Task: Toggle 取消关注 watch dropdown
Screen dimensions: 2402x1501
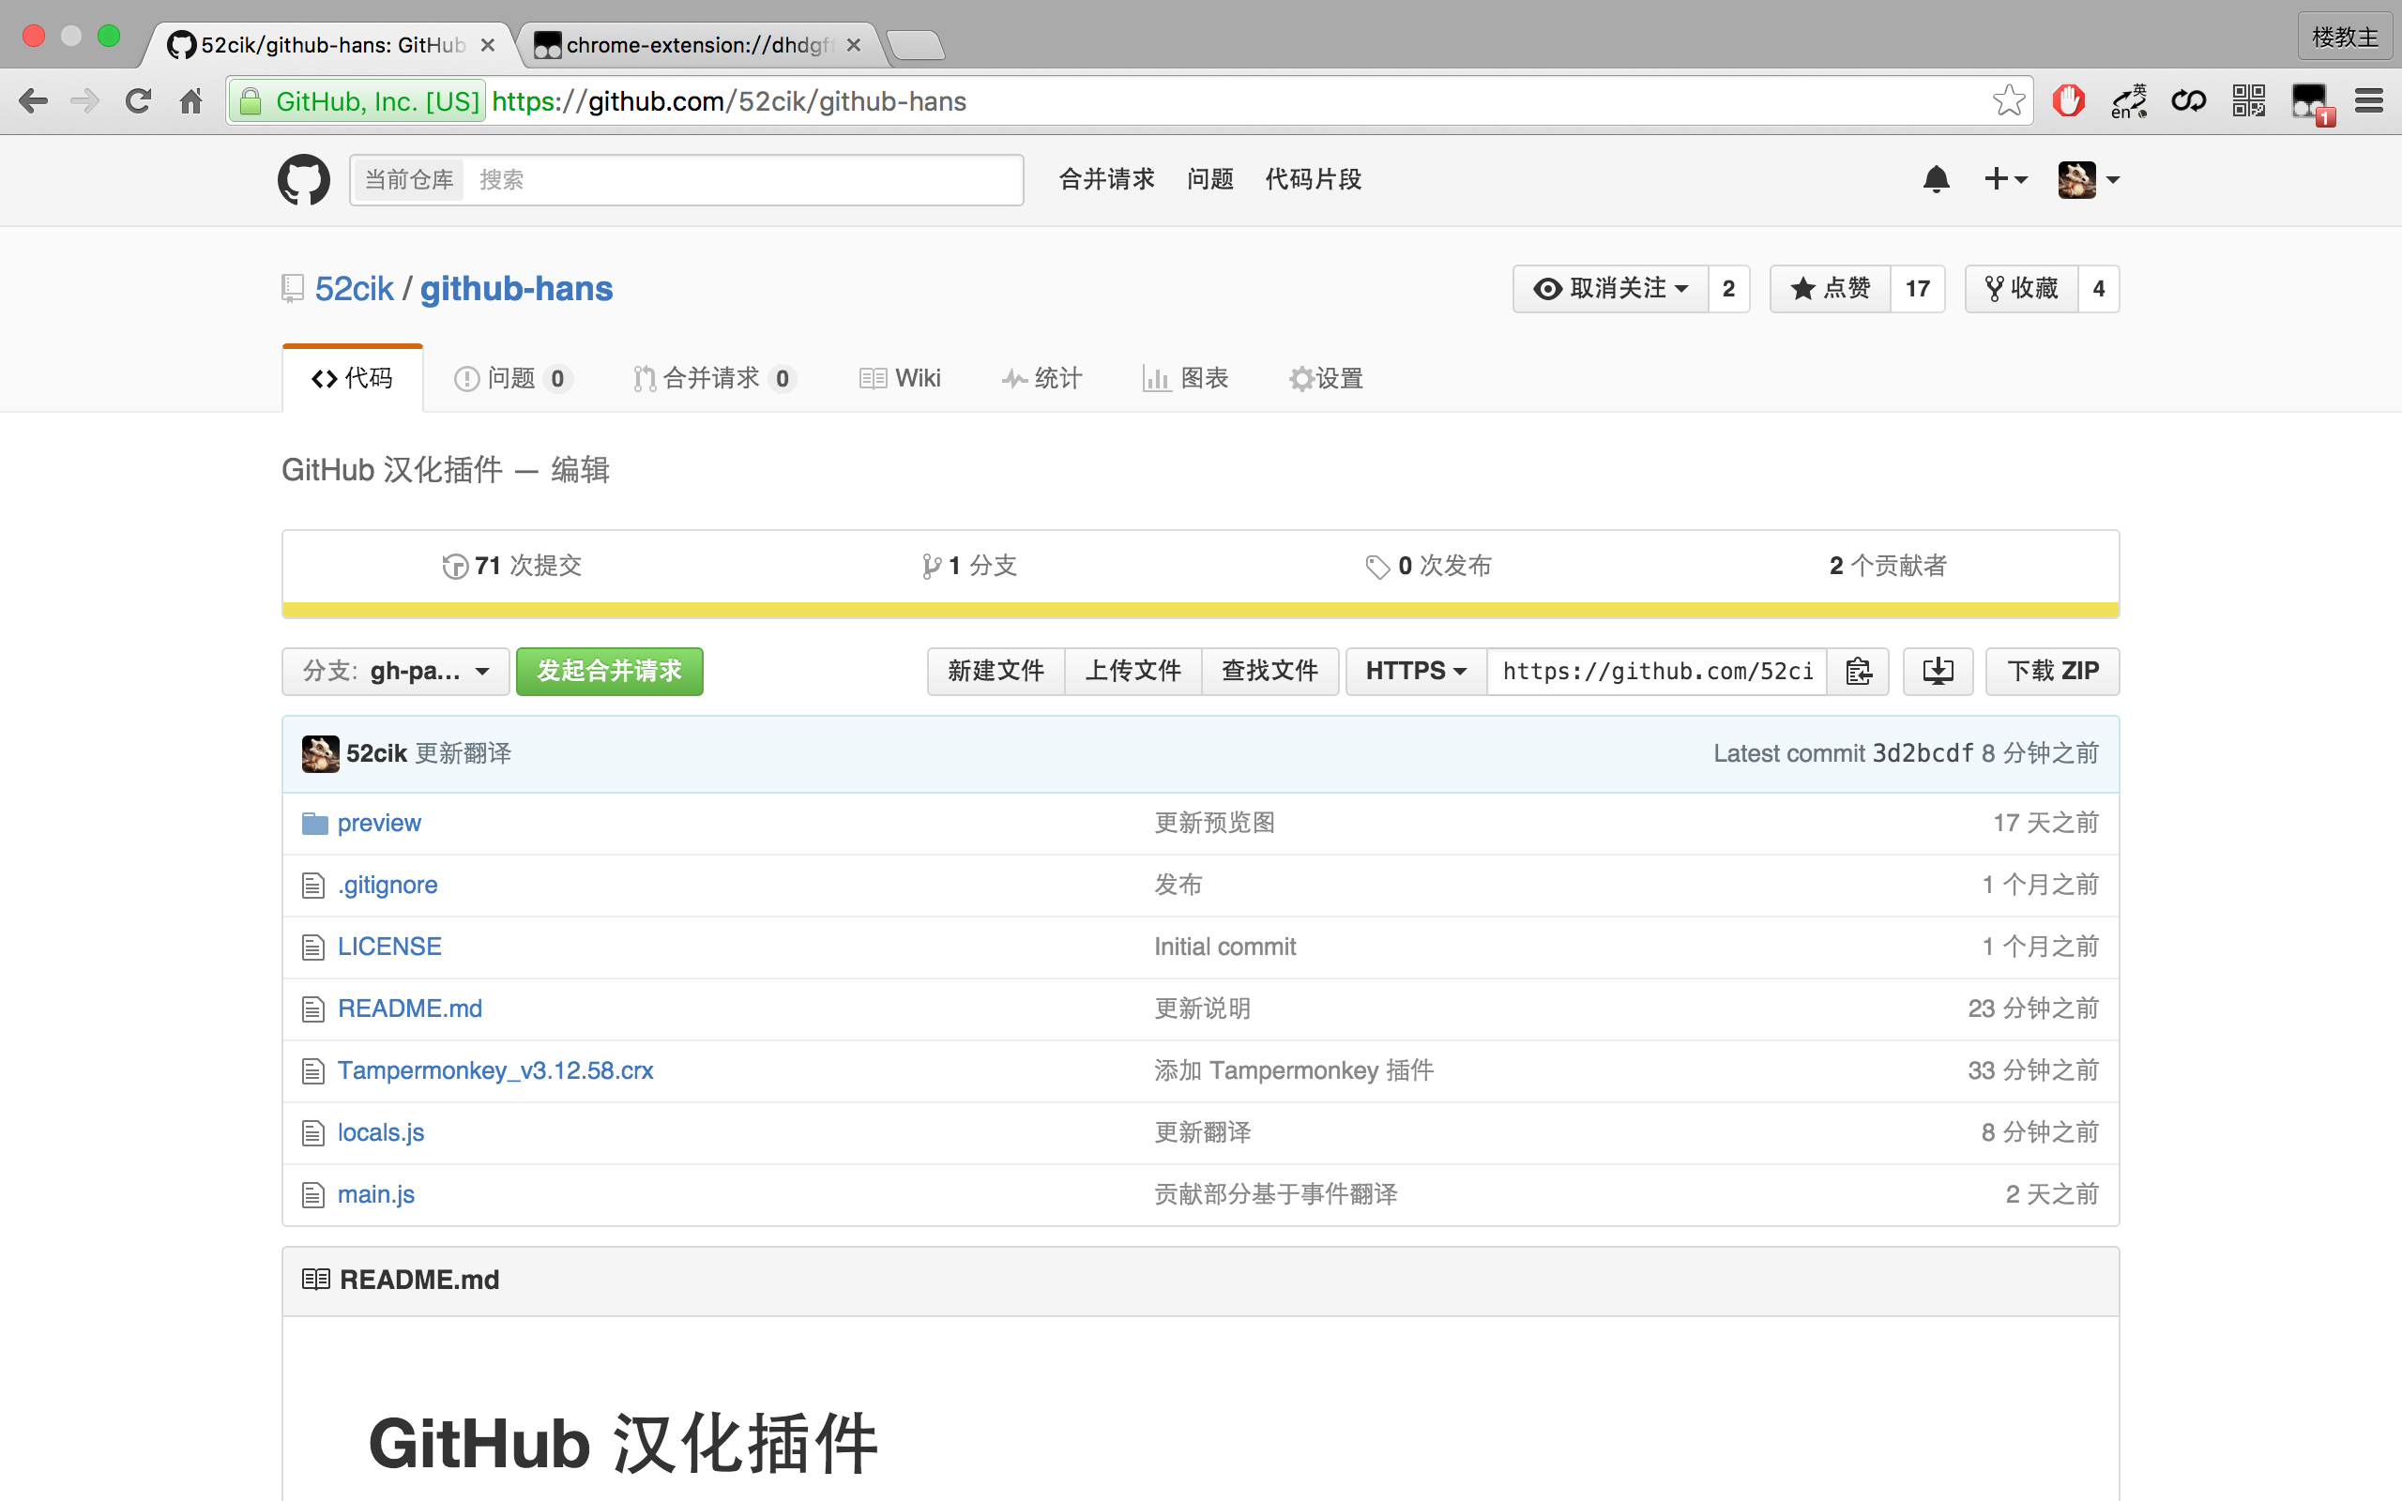Action: click(x=1611, y=289)
